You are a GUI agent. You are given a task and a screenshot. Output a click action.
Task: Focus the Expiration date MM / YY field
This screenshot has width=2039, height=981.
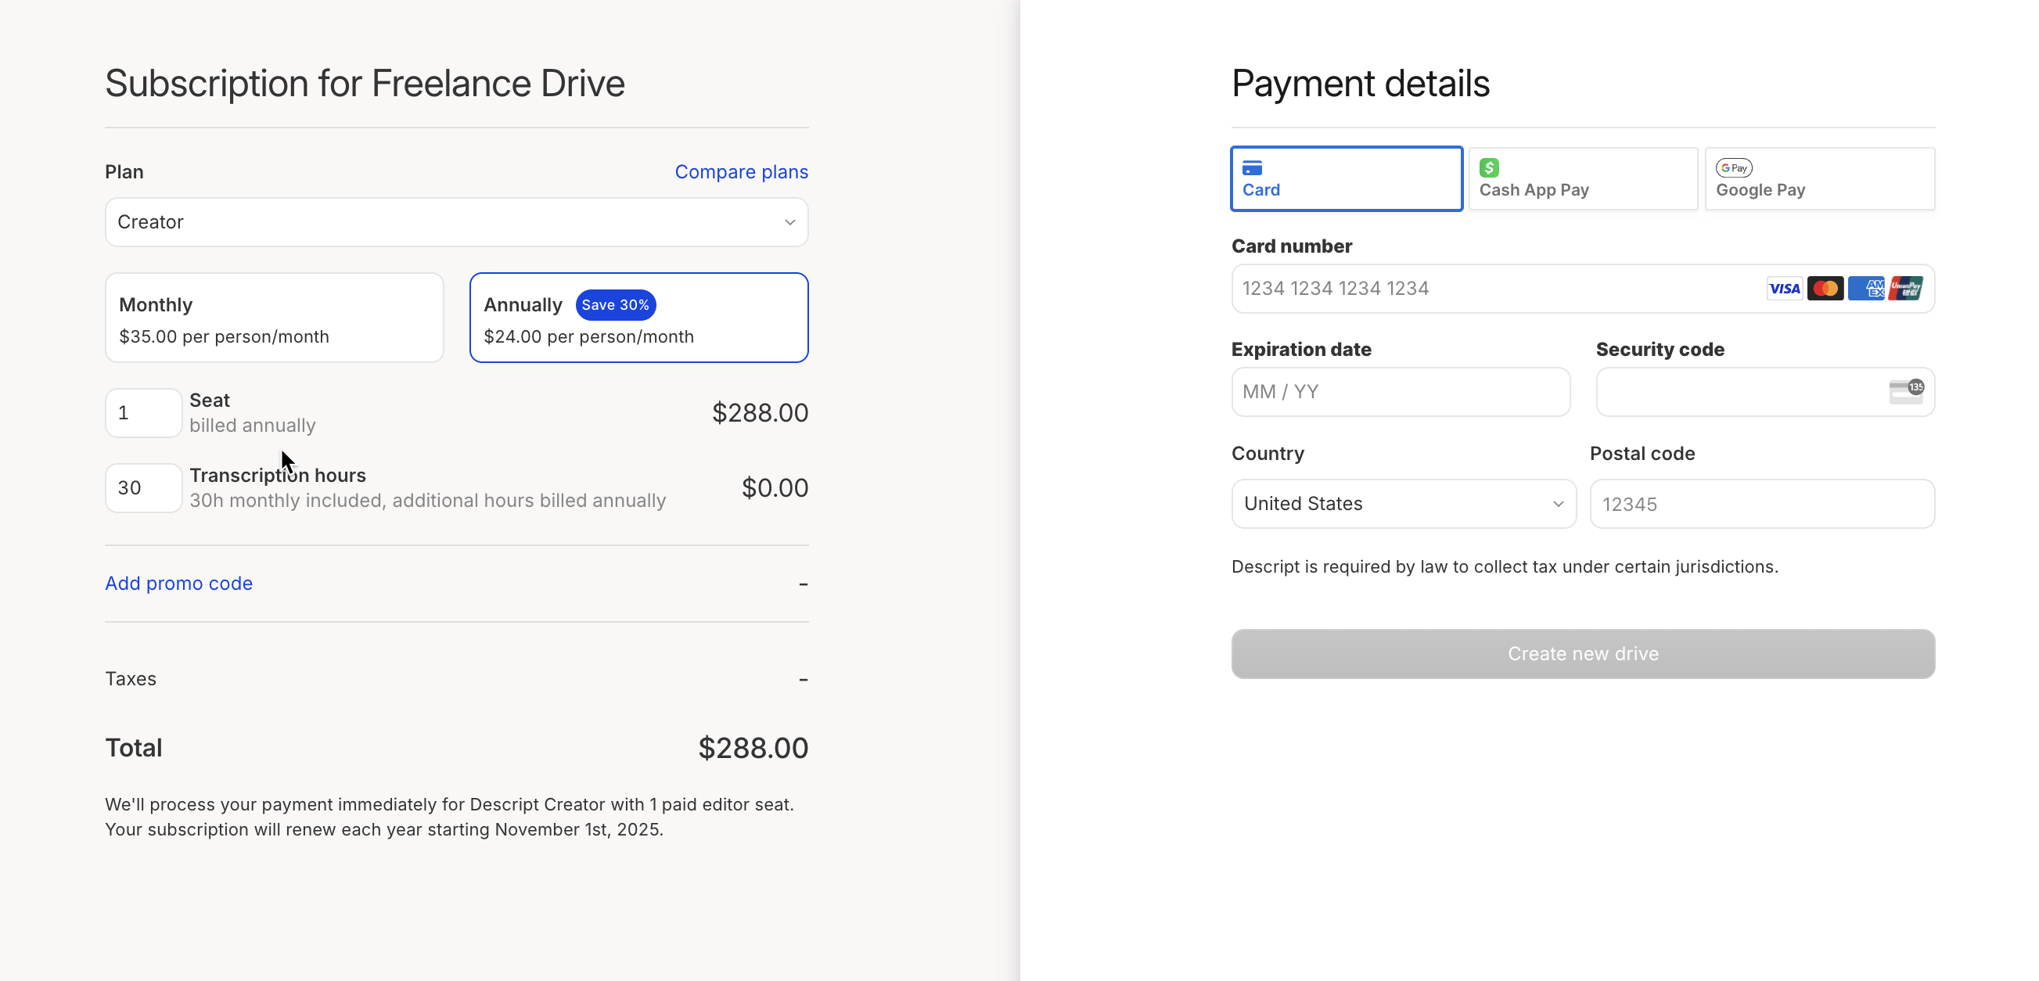1401,392
